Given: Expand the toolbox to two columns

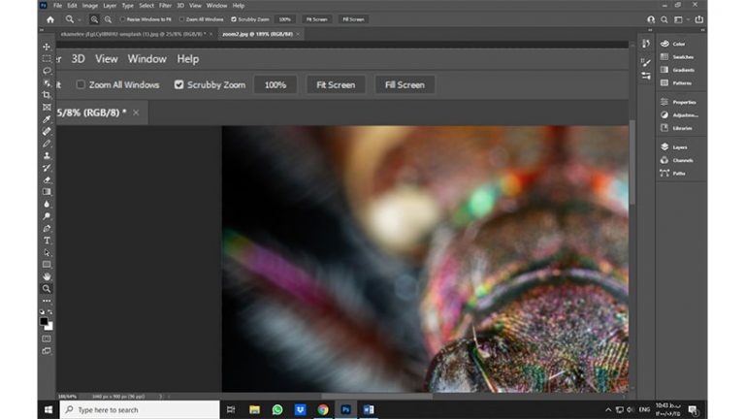Looking at the screenshot, I should pyautogui.click(x=42, y=30).
